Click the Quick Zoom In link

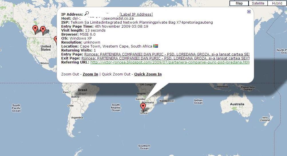point(148,74)
